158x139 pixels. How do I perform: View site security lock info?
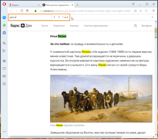coord(36,11)
